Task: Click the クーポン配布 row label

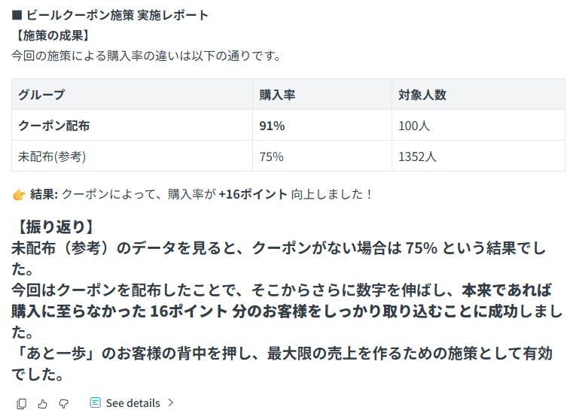Action: (x=54, y=126)
